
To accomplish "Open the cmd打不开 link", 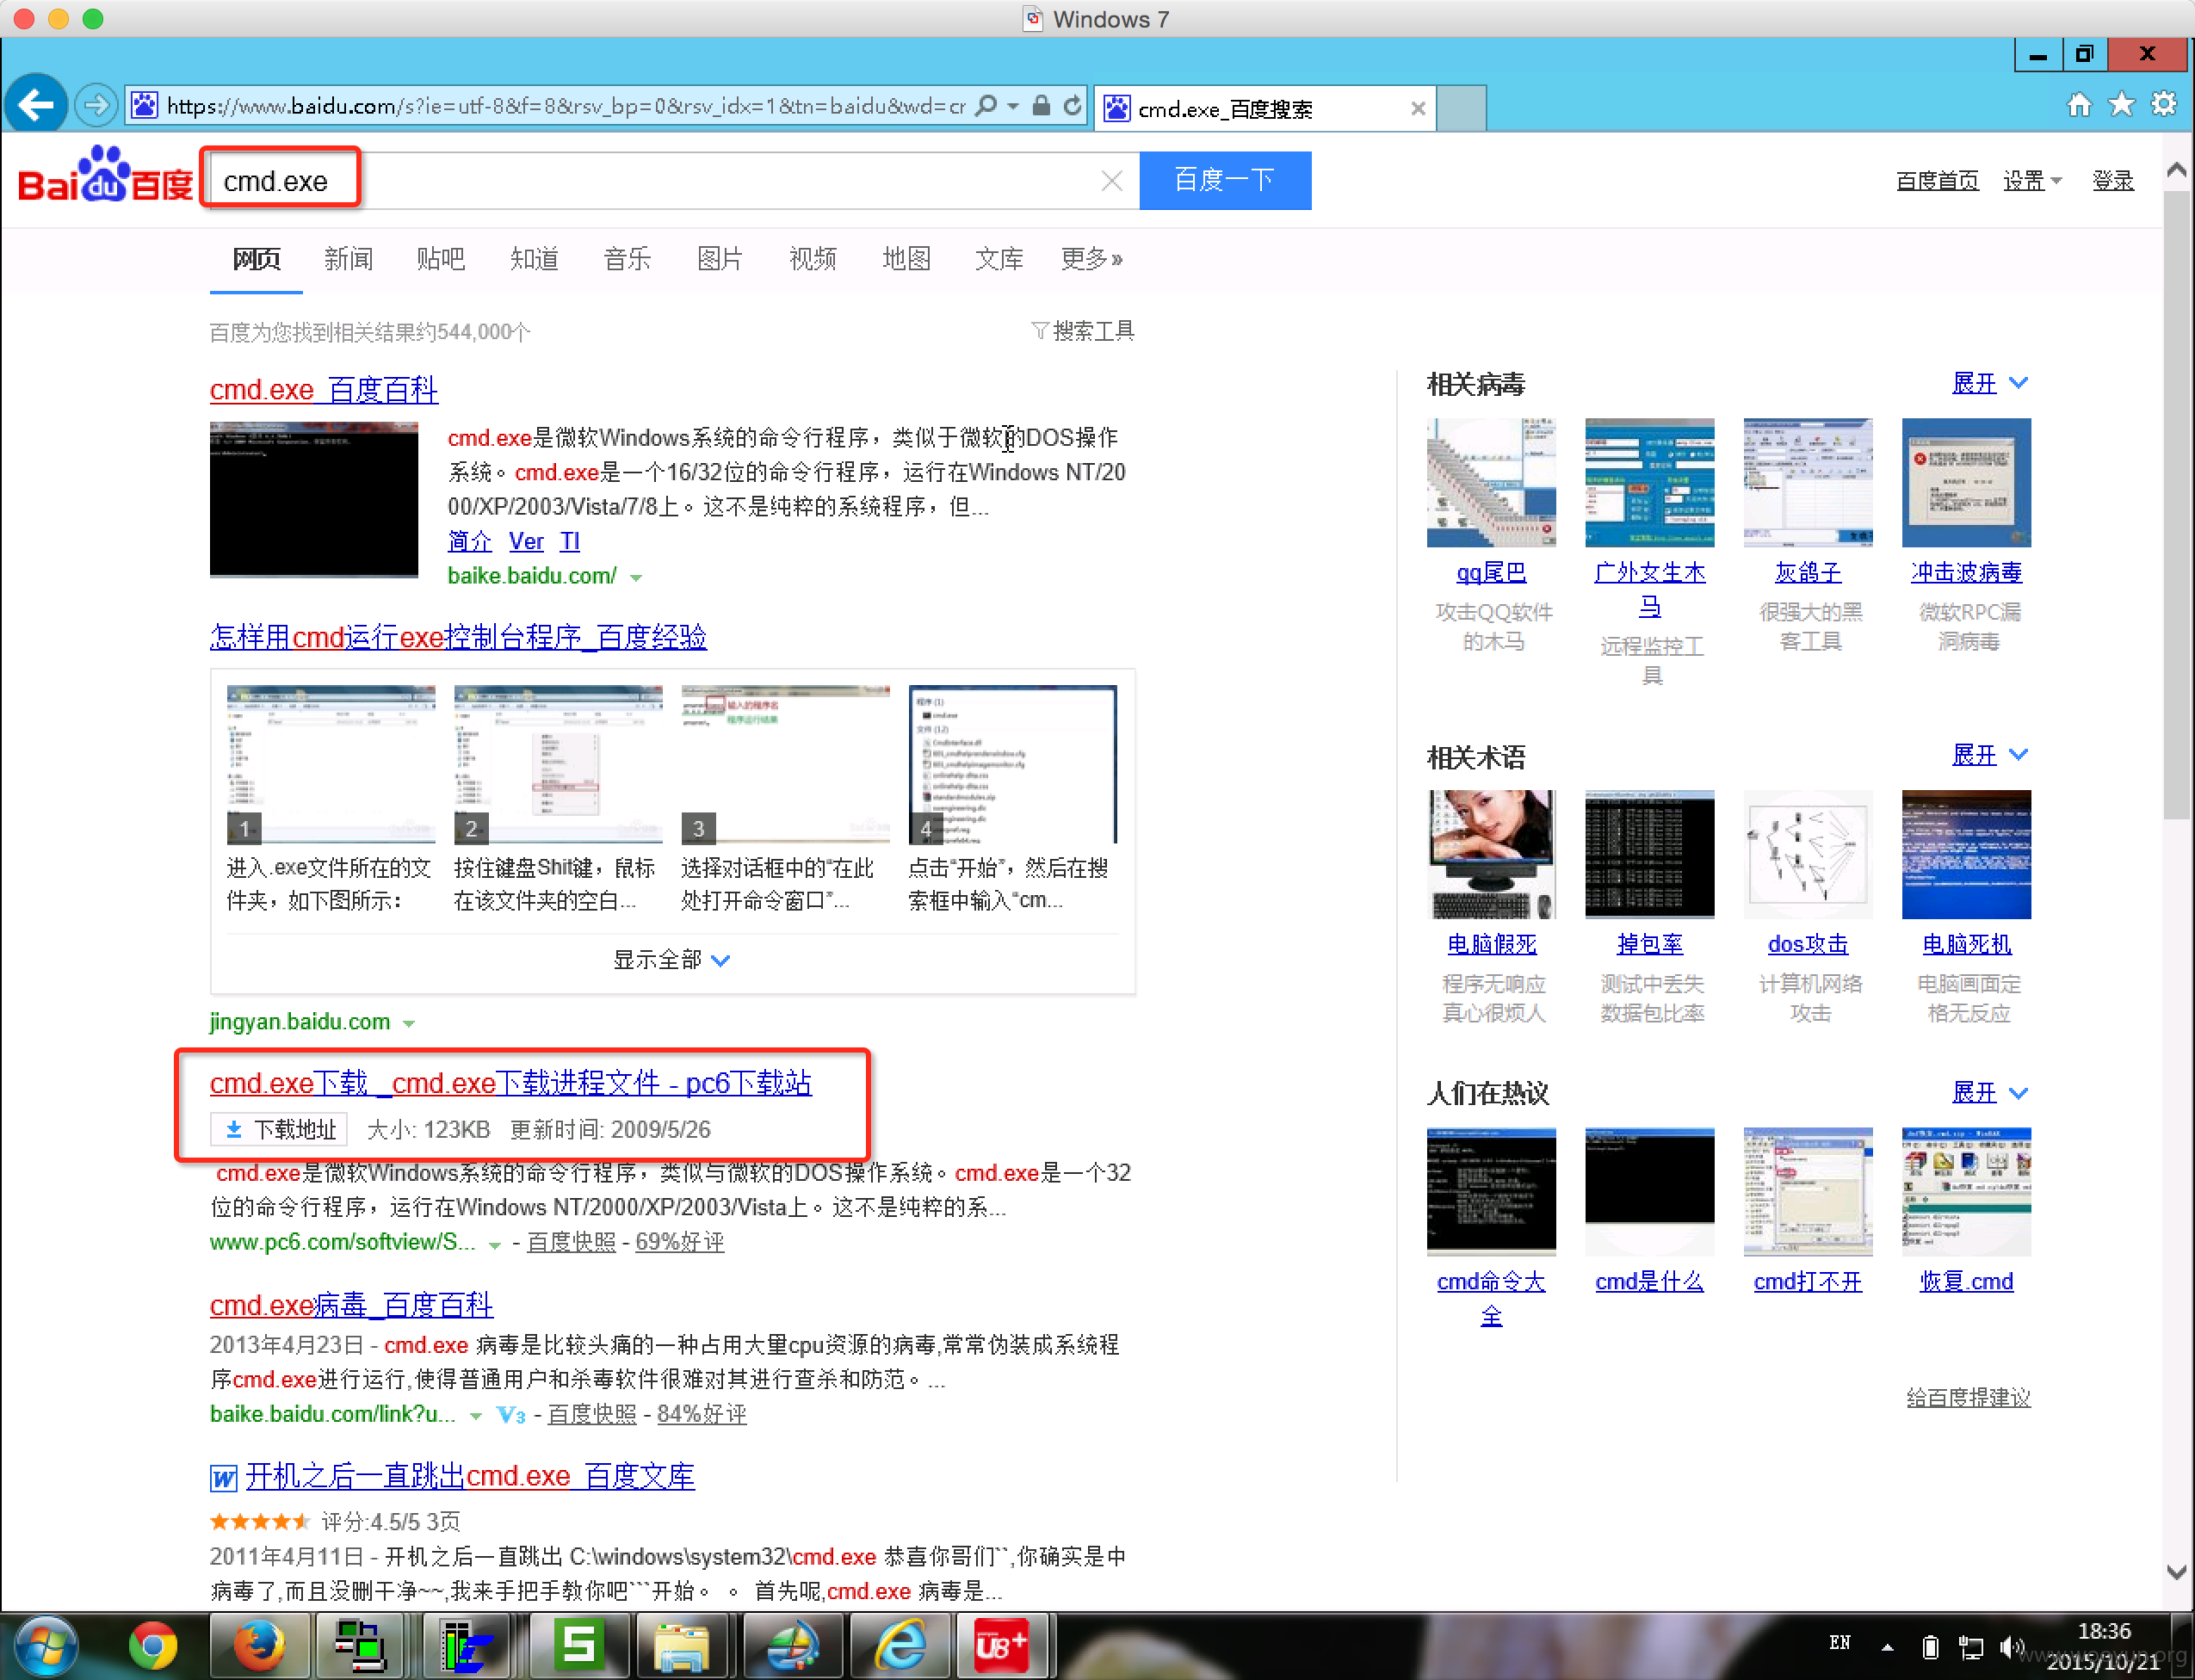I will coord(1808,1282).
